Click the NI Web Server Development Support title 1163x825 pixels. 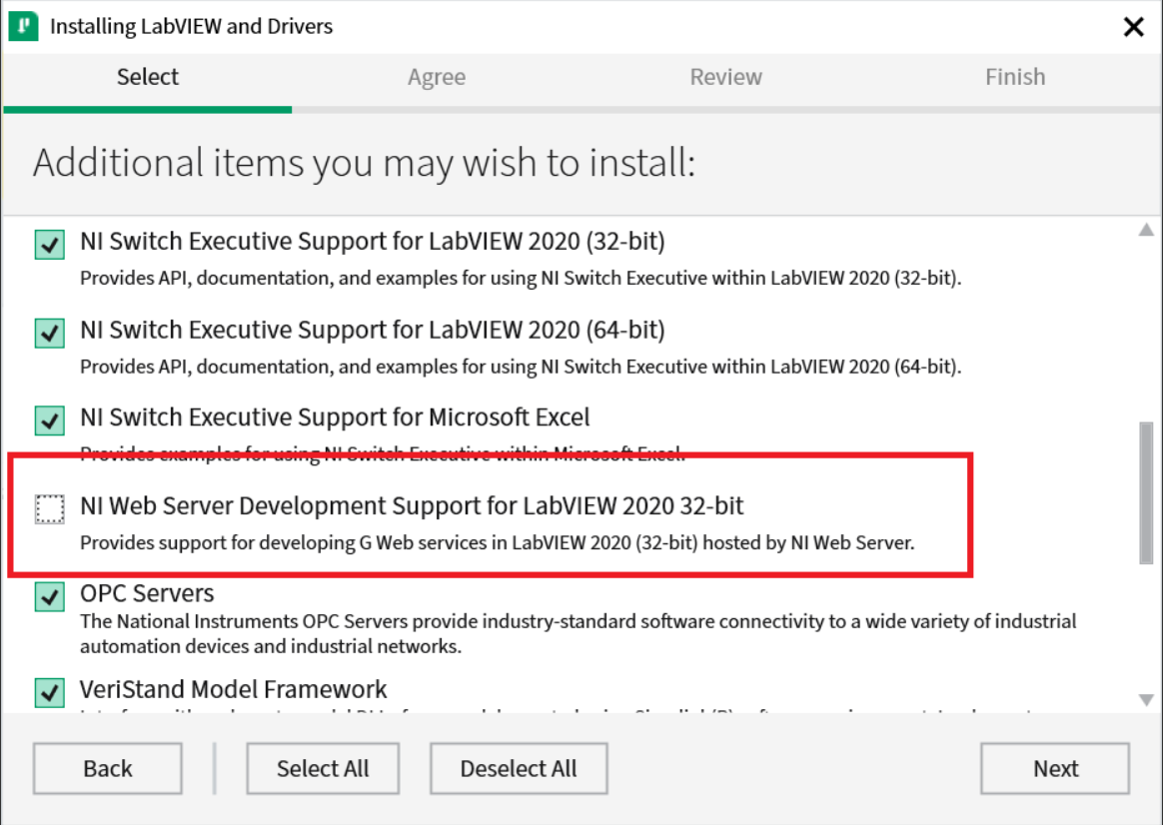412,505
